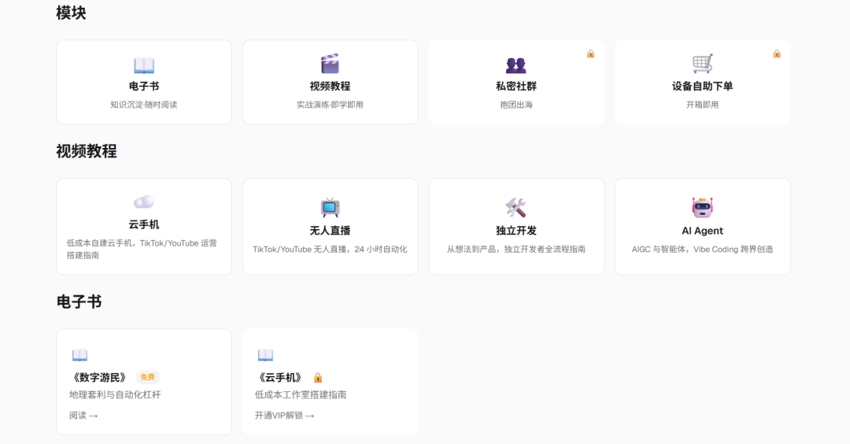The width and height of the screenshot is (850, 444).
Task: Click the 《数字游民》 ebook title
Action: point(99,377)
